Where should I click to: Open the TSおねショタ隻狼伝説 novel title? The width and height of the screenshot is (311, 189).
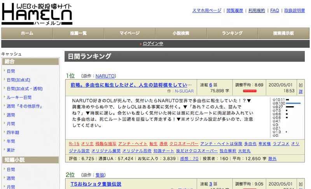[96, 184]
